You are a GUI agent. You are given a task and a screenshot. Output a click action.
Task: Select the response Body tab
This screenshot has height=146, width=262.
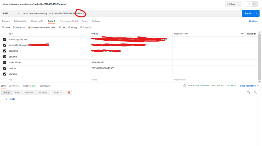coord(3,86)
